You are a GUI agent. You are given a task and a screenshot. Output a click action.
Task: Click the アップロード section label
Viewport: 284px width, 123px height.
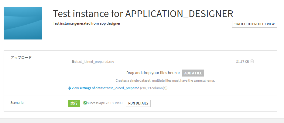click(21, 58)
